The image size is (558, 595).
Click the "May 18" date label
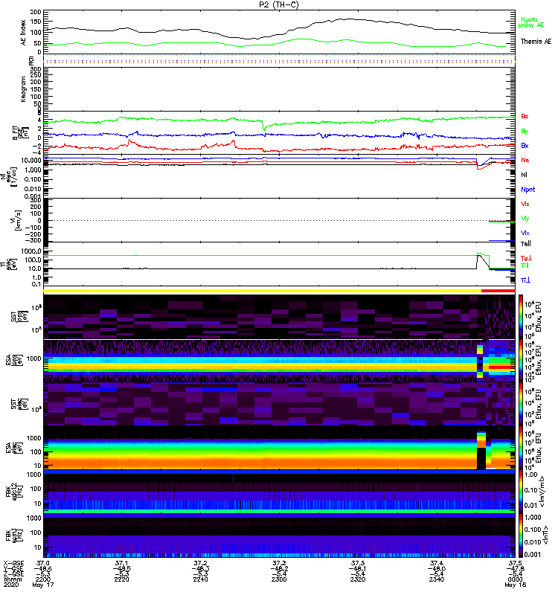(515, 585)
